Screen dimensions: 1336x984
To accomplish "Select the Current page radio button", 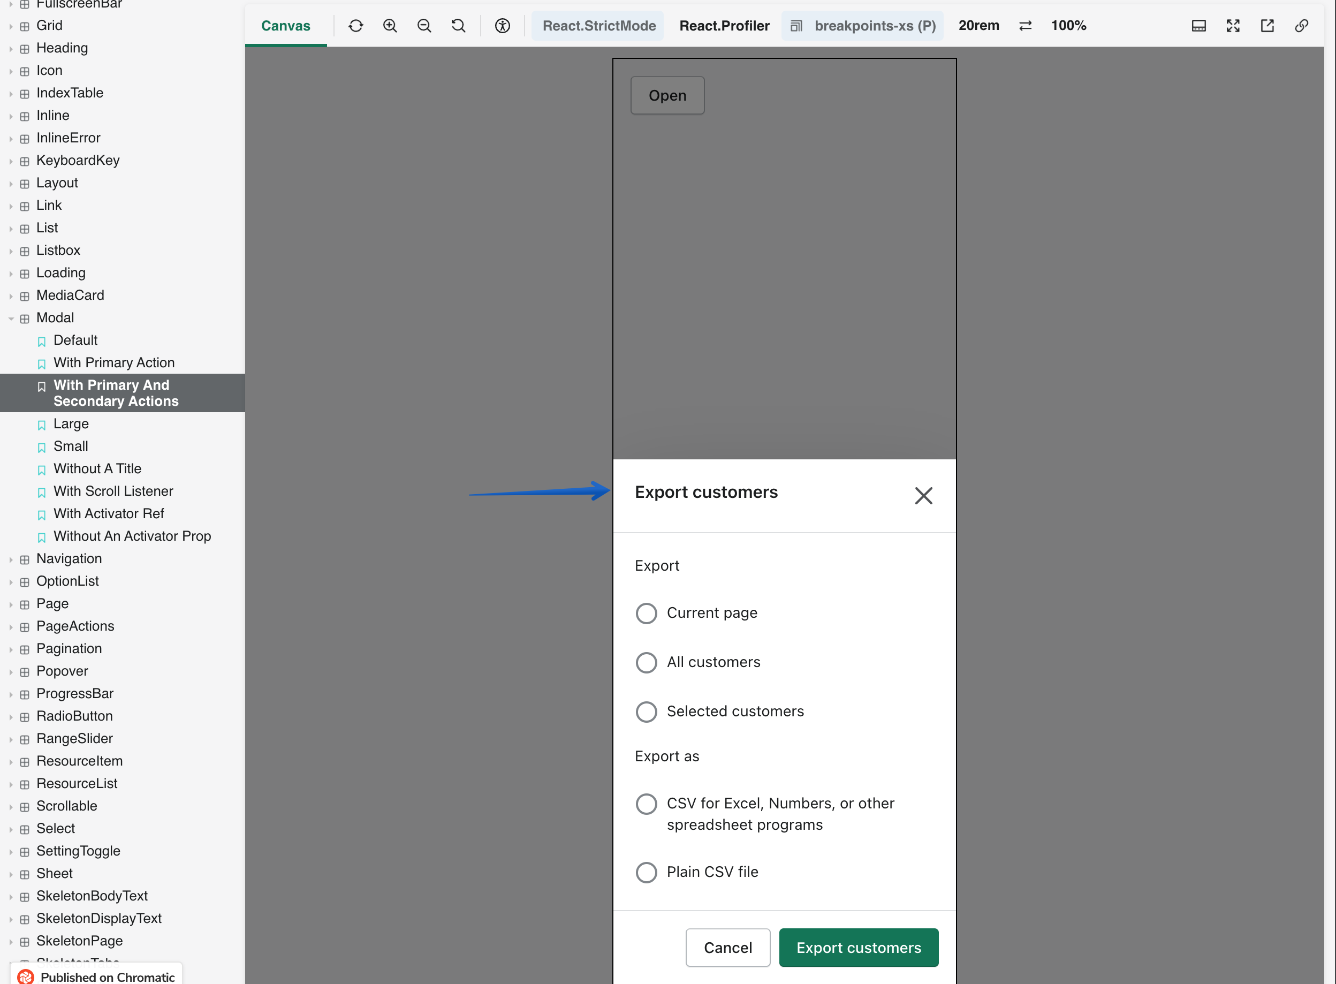I will (646, 613).
